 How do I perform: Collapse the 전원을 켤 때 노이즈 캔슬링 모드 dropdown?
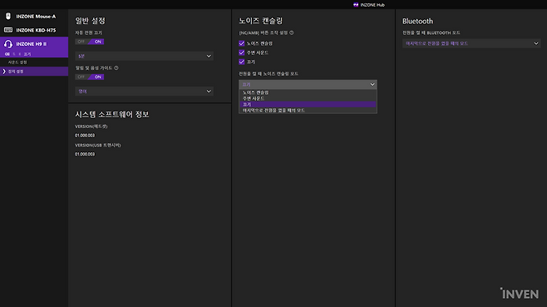click(308, 85)
